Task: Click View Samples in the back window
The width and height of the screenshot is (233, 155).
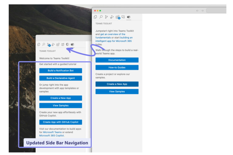Action: click(x=61, y=105)
